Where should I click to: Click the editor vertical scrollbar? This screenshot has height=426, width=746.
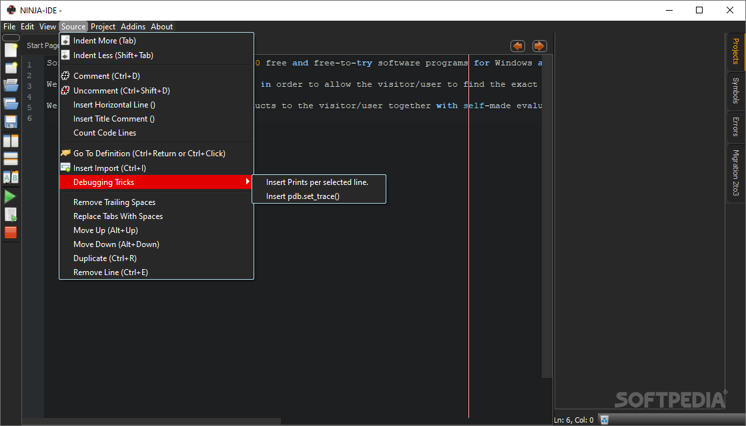(x=547, y=216)
